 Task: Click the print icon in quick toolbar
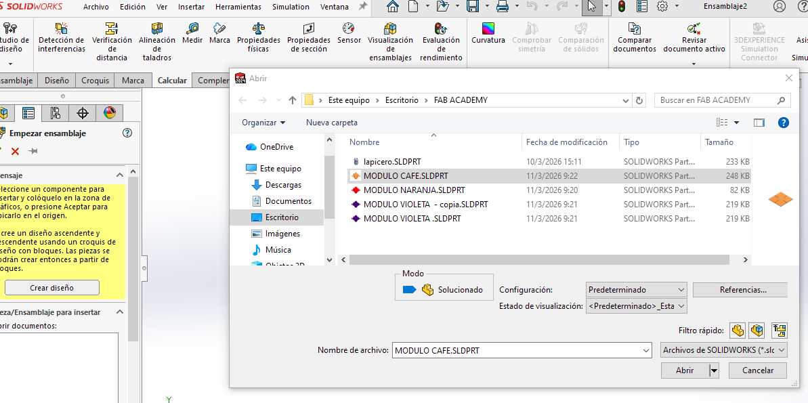502,7
